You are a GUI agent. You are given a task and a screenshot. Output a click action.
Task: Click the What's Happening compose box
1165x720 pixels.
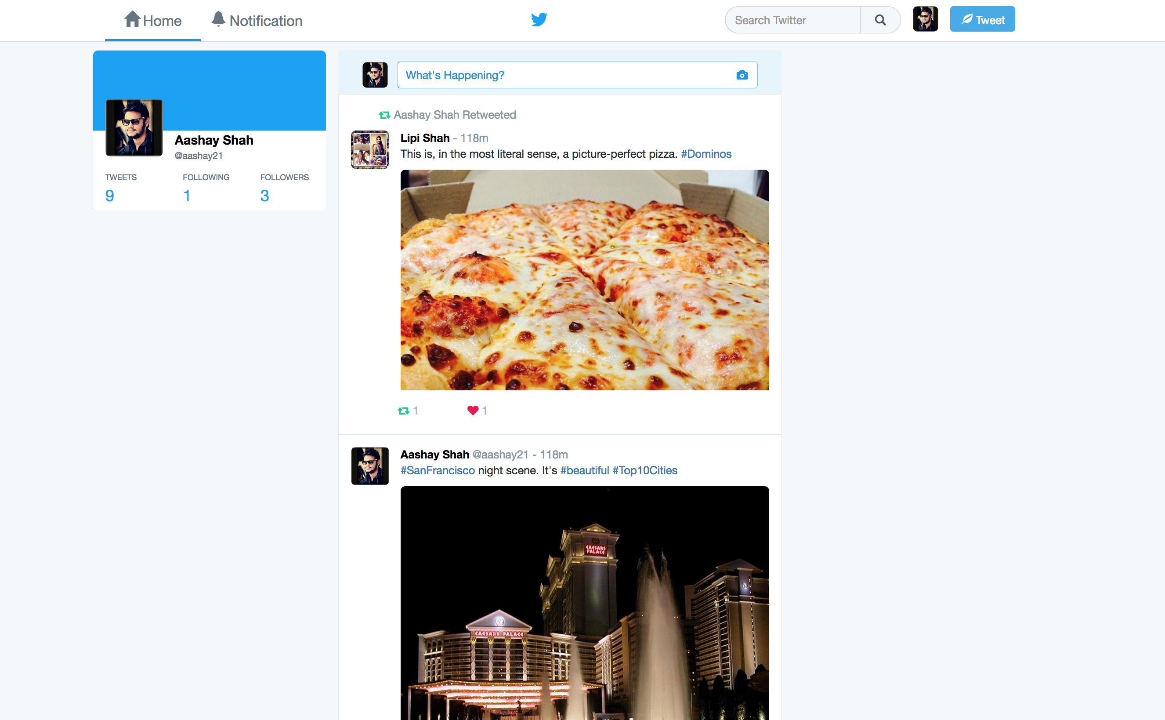(x=577, y=75)
